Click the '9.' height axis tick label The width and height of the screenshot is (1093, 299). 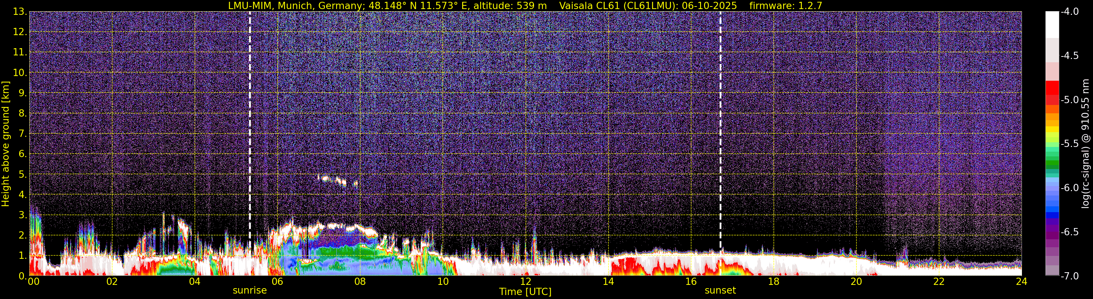pos(22,93)
